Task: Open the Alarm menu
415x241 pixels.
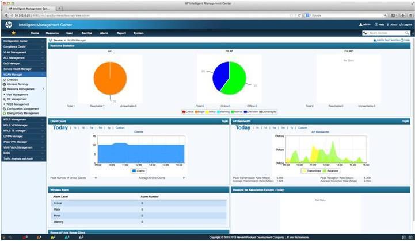Action: coord(104,33)
